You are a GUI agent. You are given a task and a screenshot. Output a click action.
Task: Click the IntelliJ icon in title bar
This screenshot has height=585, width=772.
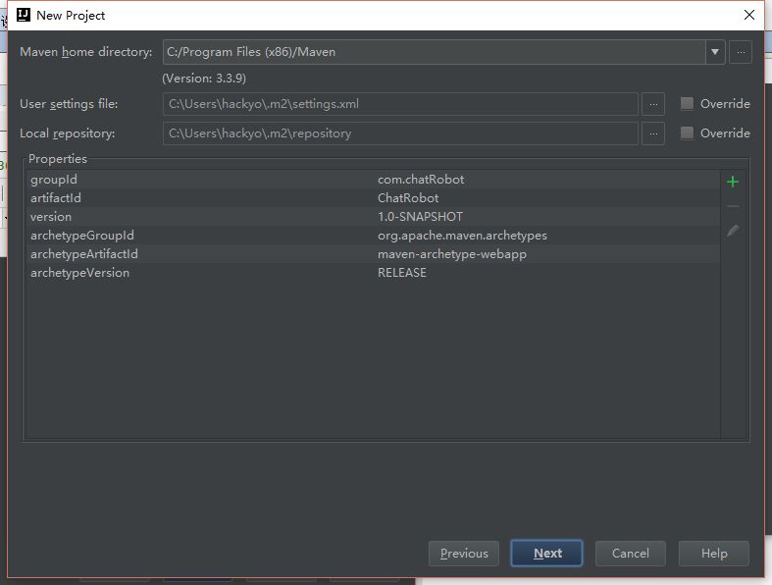coord(24,15)
